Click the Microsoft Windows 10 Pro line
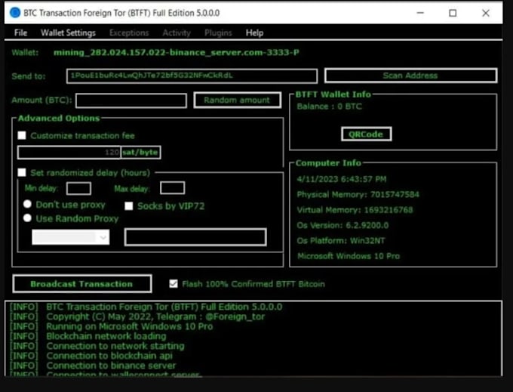 (349, 256)
